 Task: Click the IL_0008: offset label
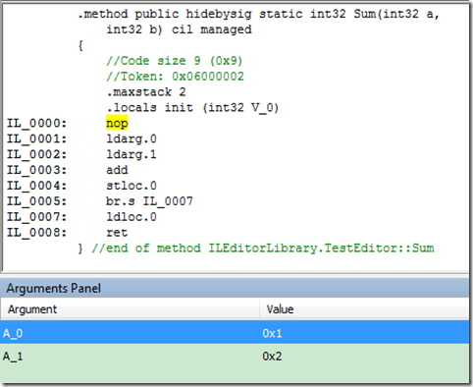point(36,233)
